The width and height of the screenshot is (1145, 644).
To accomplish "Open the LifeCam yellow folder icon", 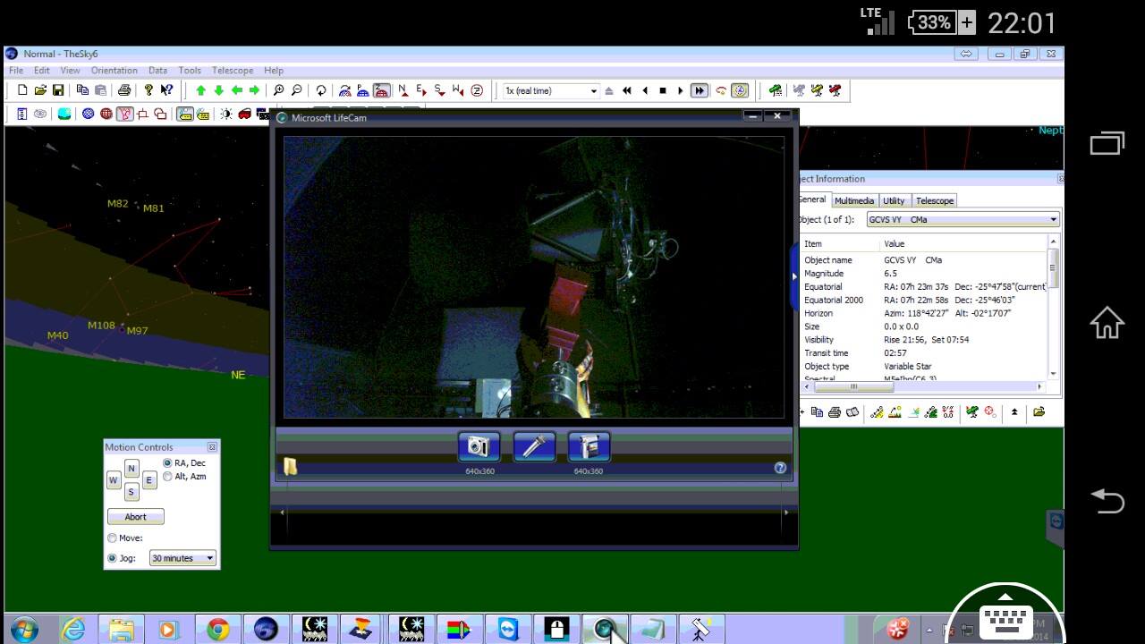I will coord(290,466).
